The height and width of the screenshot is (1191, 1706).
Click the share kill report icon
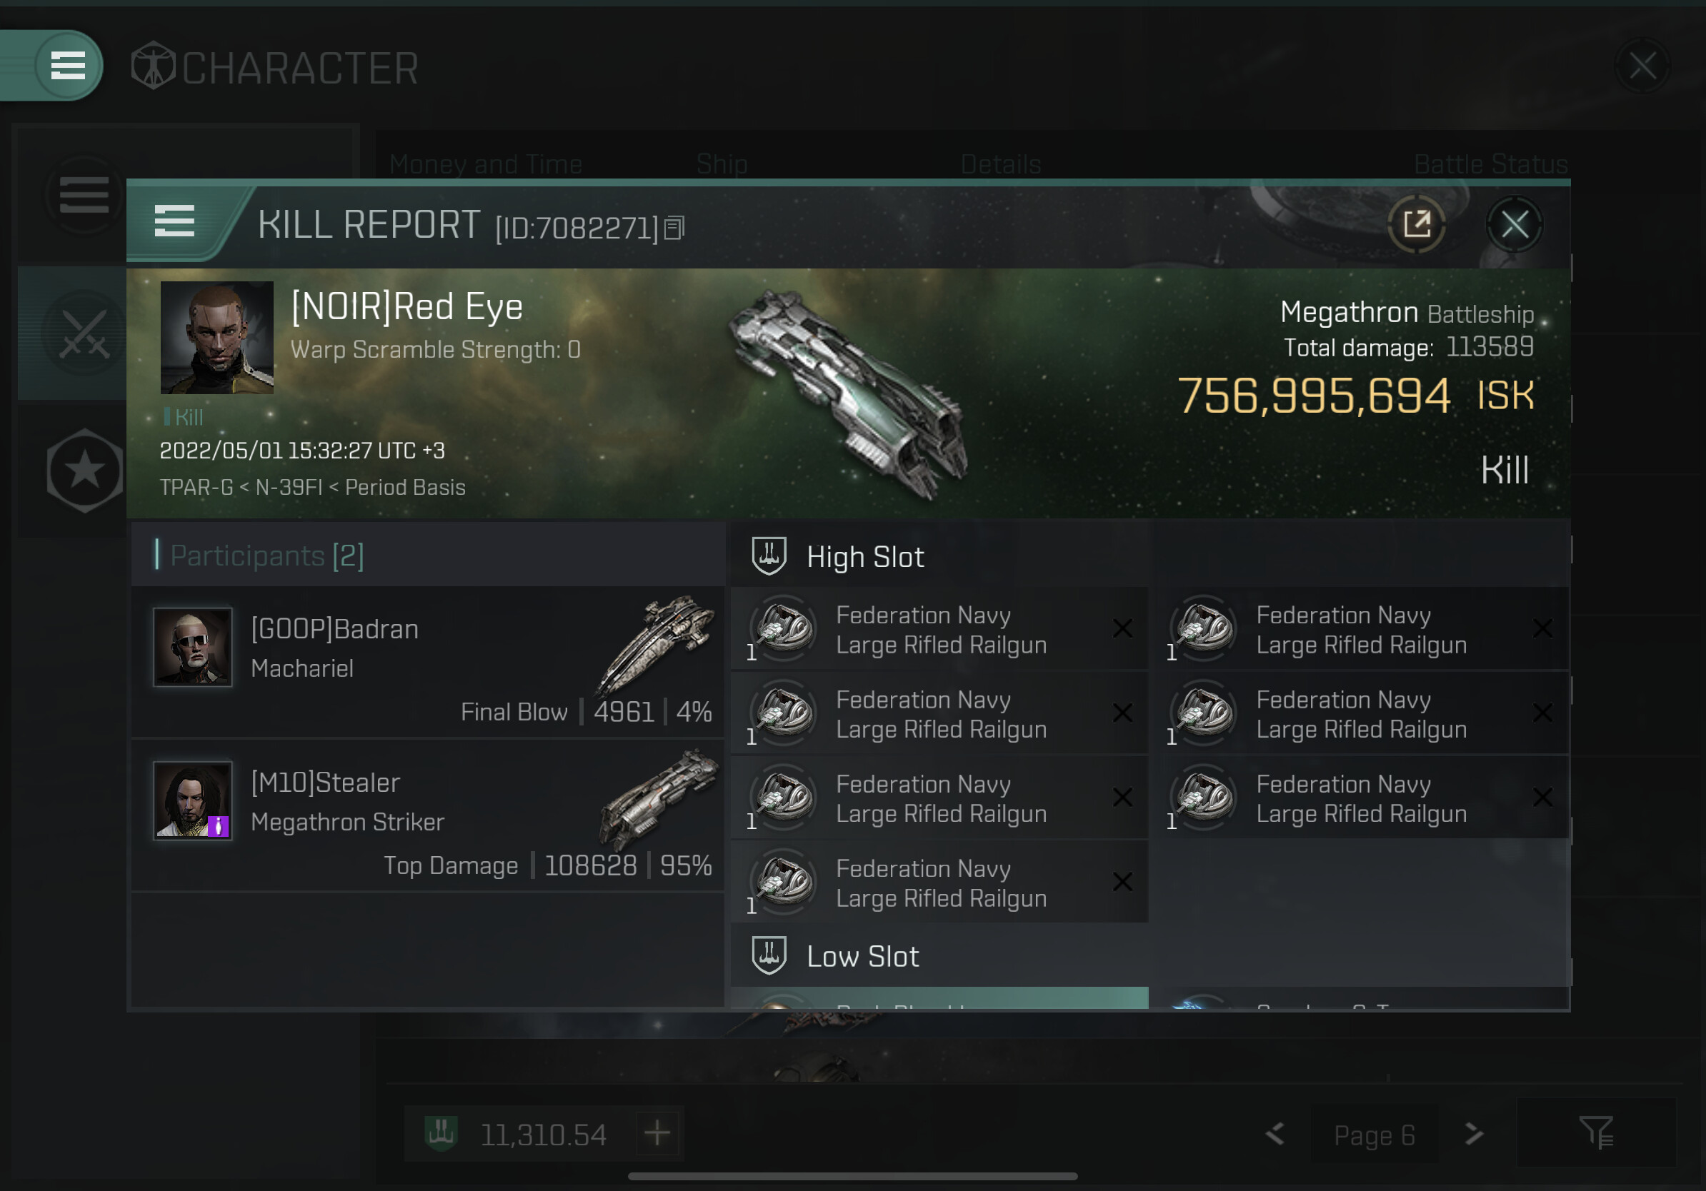1416,223
